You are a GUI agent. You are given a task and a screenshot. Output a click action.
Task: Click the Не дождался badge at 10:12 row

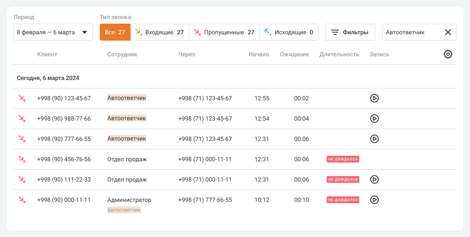343,200
